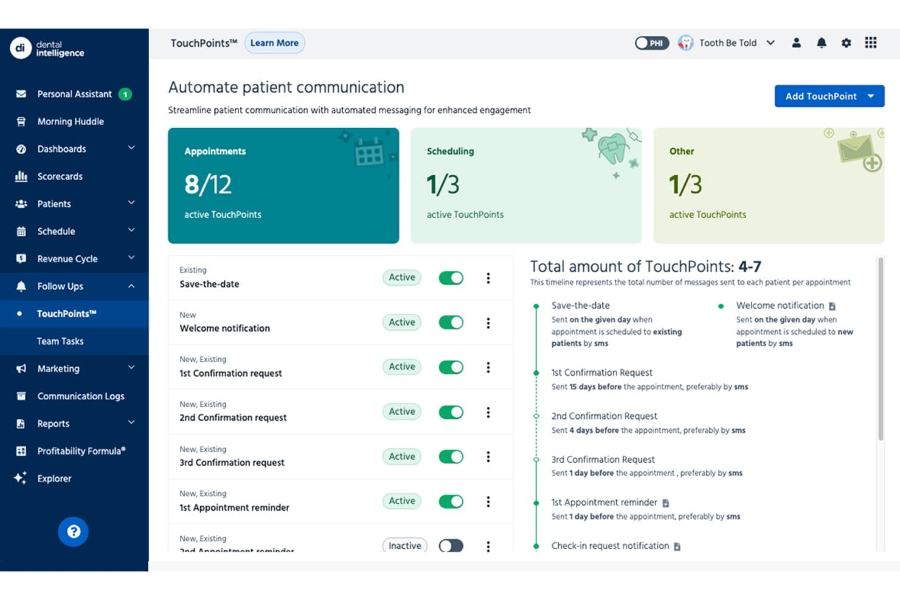Image resolution: width=900 pixels, height=600 pixels.
Task: Click the Learn More button
Action: tap(274, 43)
